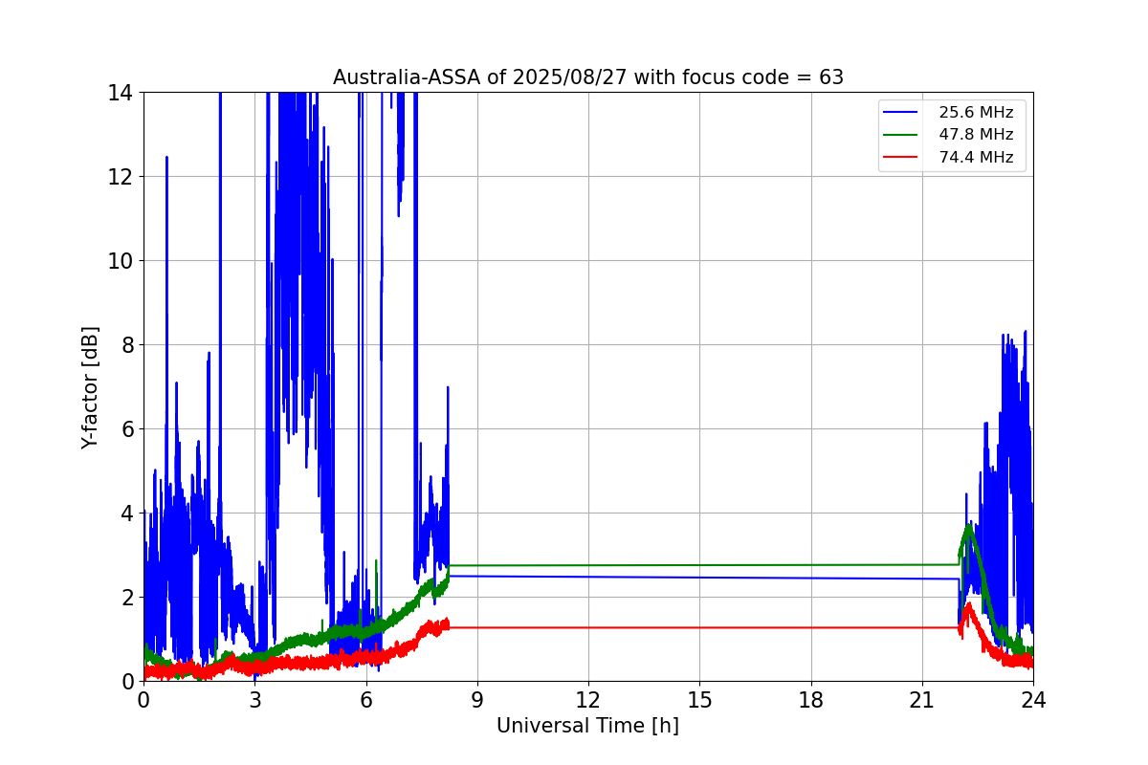Screen dimensions: 1148x765
Task: Click the green line sample in legend
Action: click(x=900, y=135)
